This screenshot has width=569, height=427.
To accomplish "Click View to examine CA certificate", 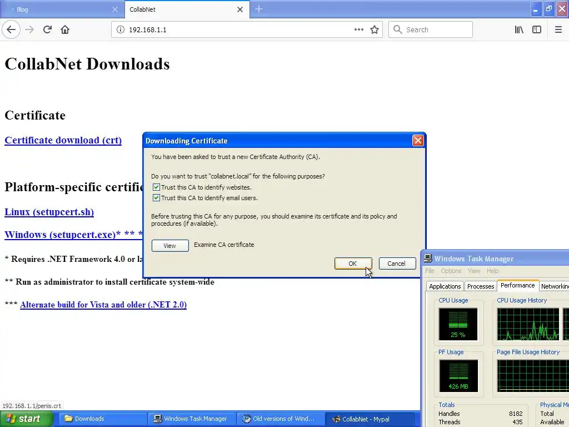I will [170, 245].
